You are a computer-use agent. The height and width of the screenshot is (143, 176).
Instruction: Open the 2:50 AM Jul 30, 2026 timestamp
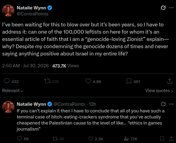pyautogui.click(x=25, y=66)
